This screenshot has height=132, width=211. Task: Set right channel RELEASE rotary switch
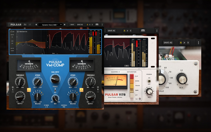click(x=73, y=97)
